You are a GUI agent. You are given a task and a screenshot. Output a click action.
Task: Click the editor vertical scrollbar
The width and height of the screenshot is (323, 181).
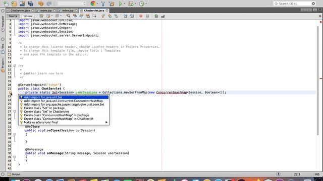[318, 80]
